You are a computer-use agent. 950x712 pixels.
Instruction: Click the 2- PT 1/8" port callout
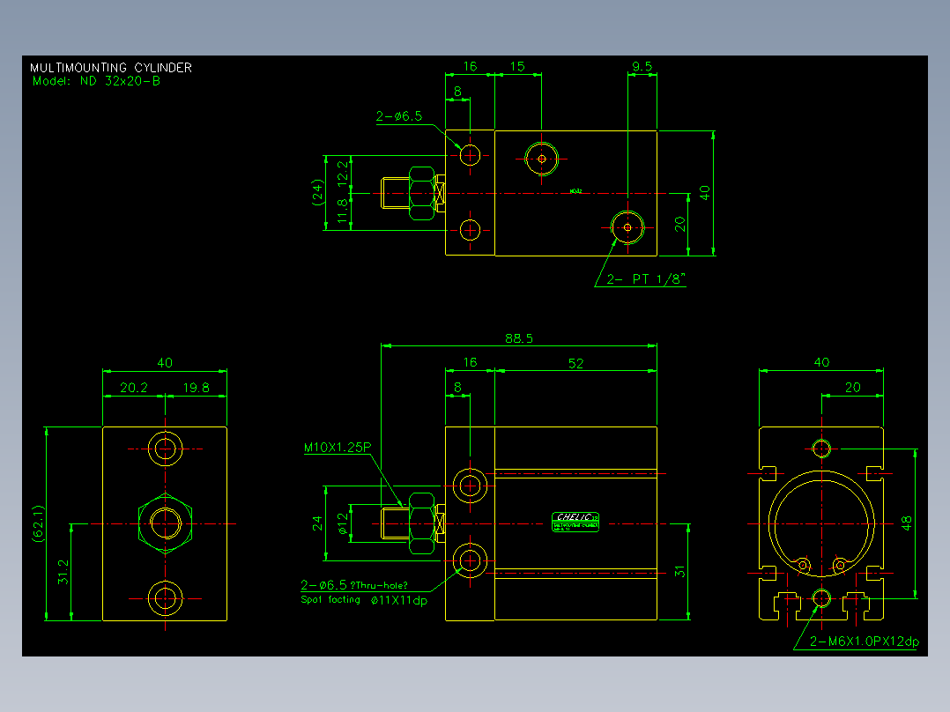[x=646, y=278]
